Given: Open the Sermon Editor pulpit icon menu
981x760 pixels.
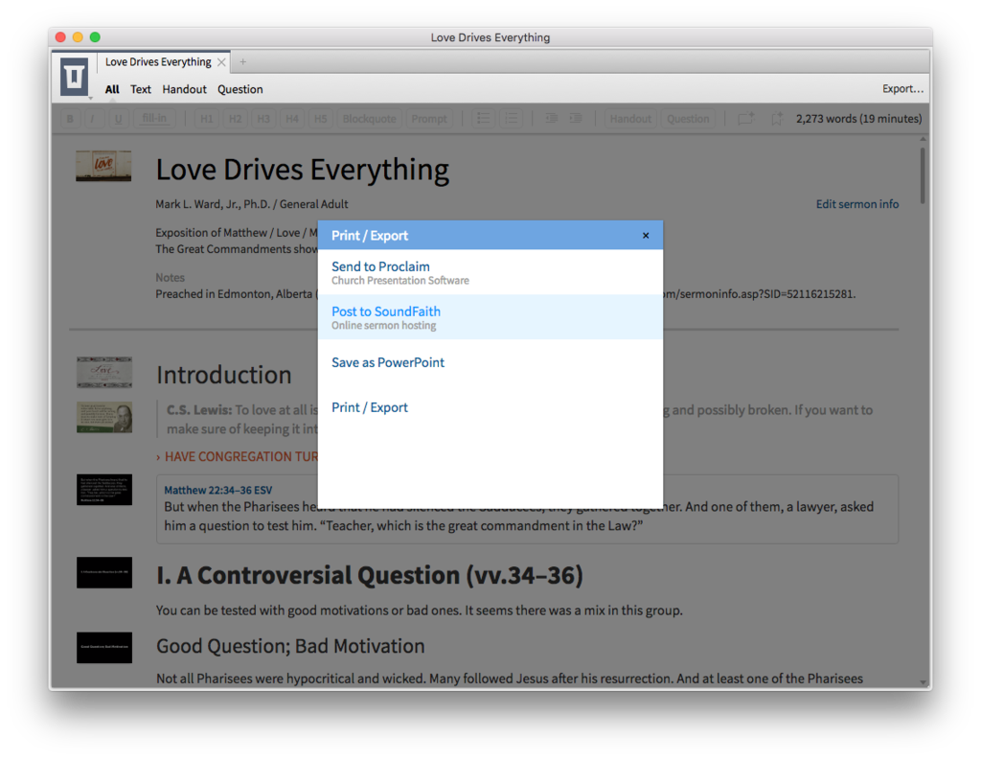Looking at the screenshot, I should click(74, 77).
